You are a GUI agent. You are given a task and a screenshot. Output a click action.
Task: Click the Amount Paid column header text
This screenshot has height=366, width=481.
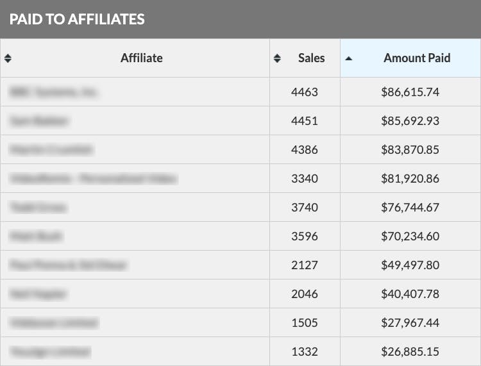coord(417,58)
